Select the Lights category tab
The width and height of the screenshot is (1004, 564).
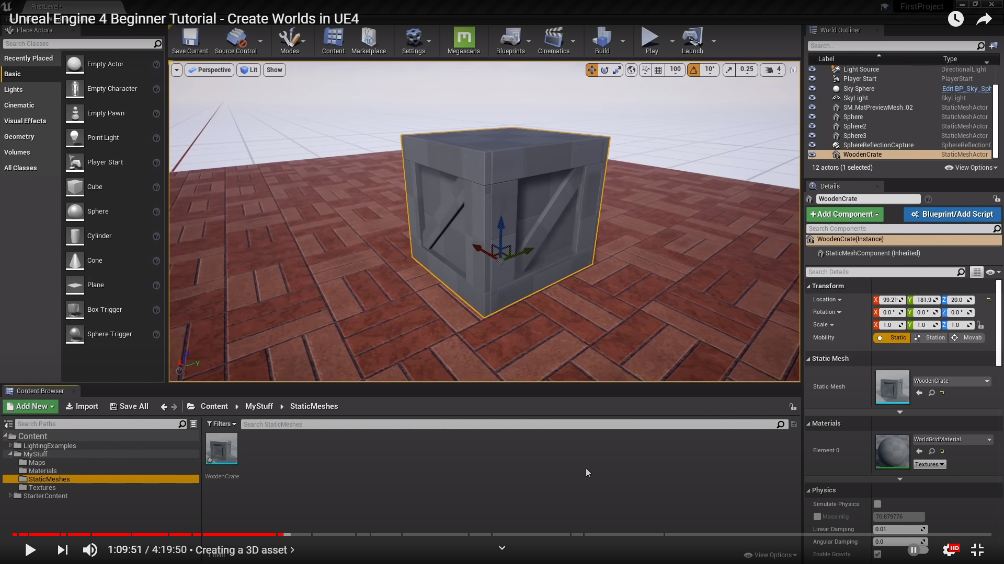point(14,89)
